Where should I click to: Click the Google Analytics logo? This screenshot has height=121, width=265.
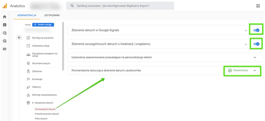pyautogui.click(x=5, y=6)
